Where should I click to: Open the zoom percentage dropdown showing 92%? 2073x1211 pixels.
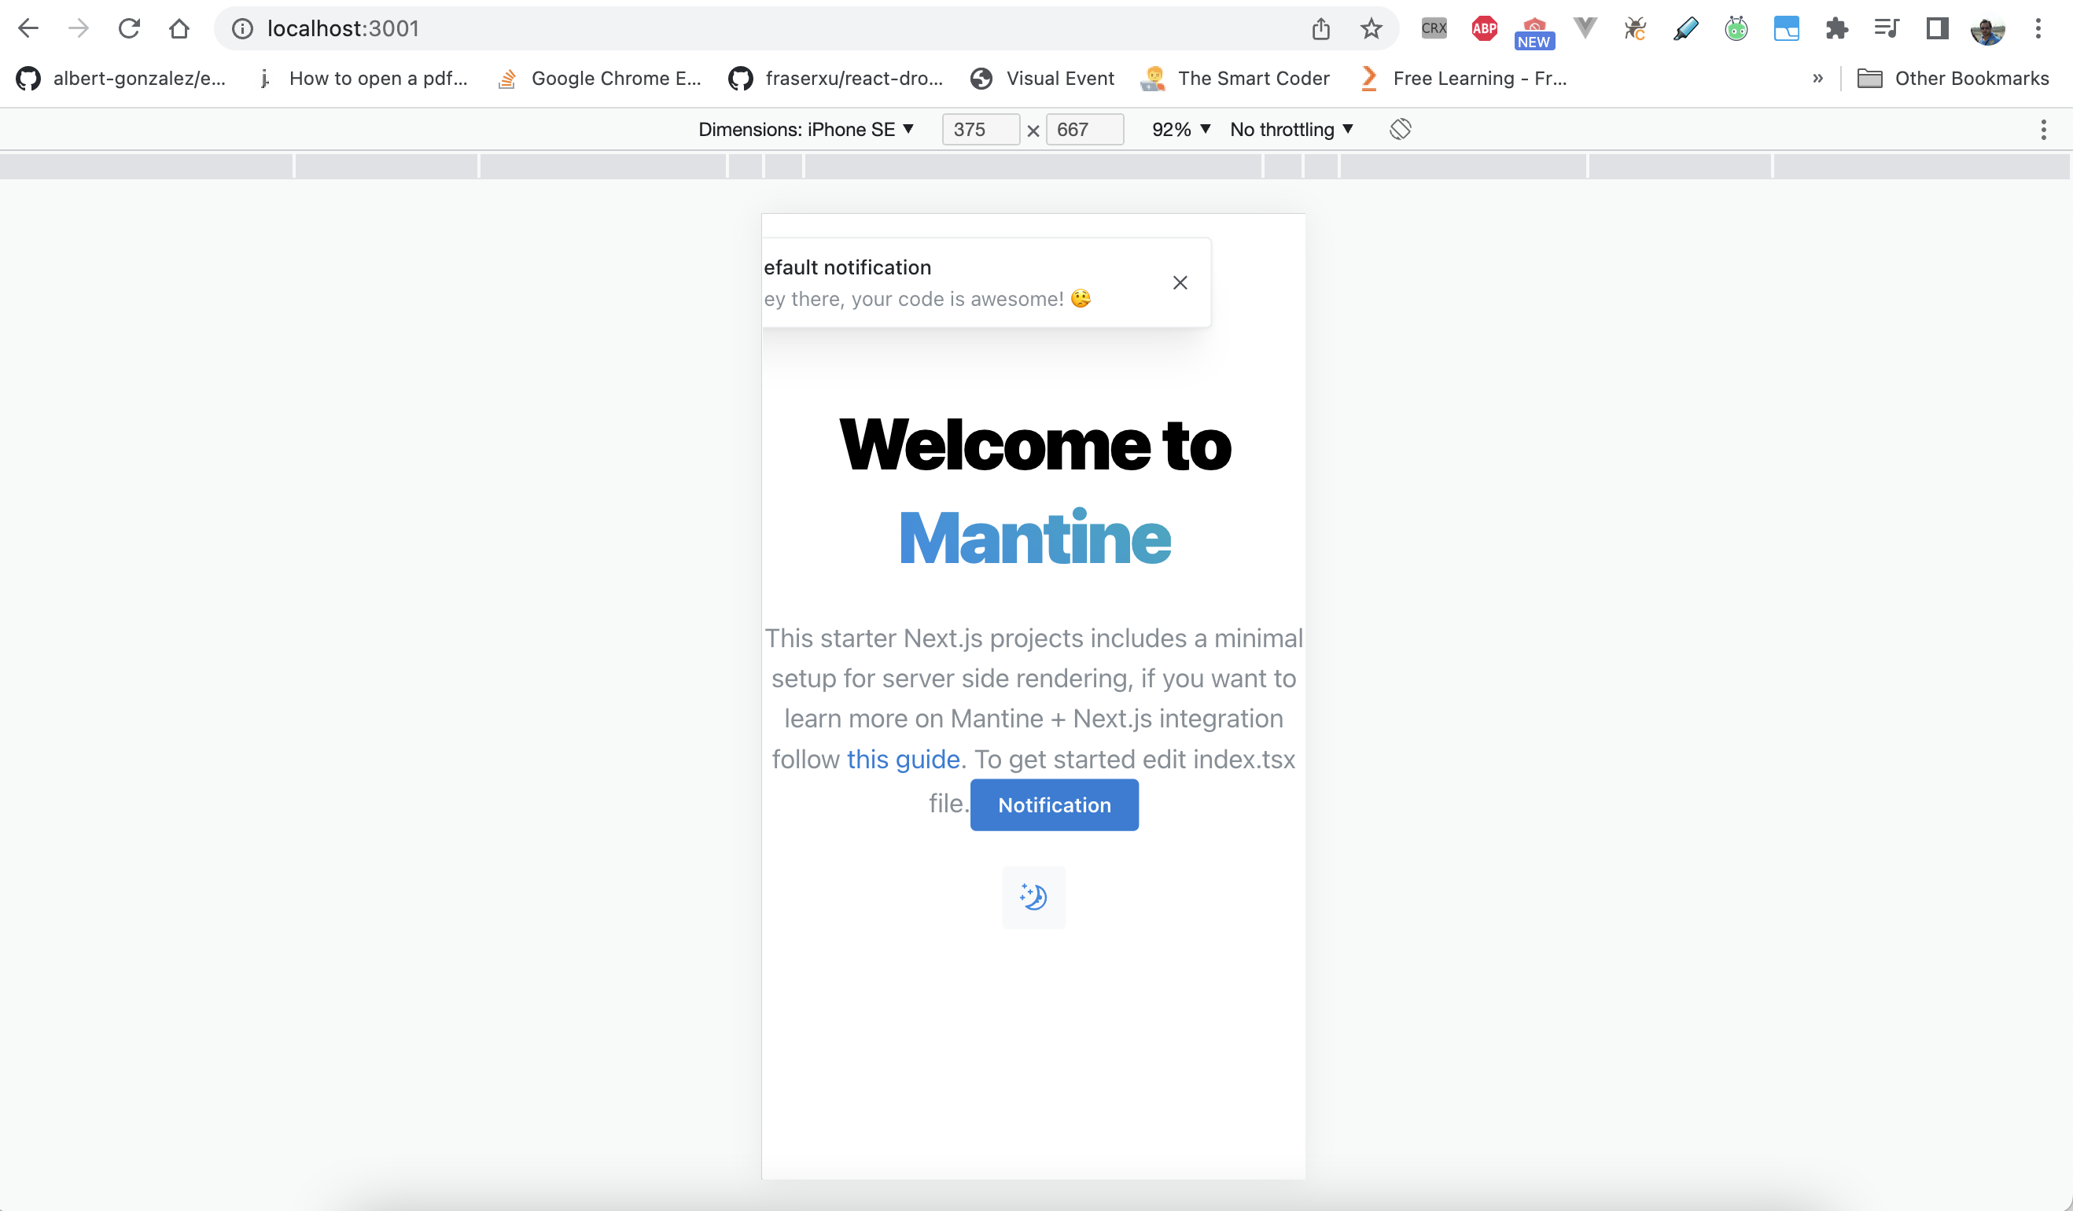(x=1180, y=129)
